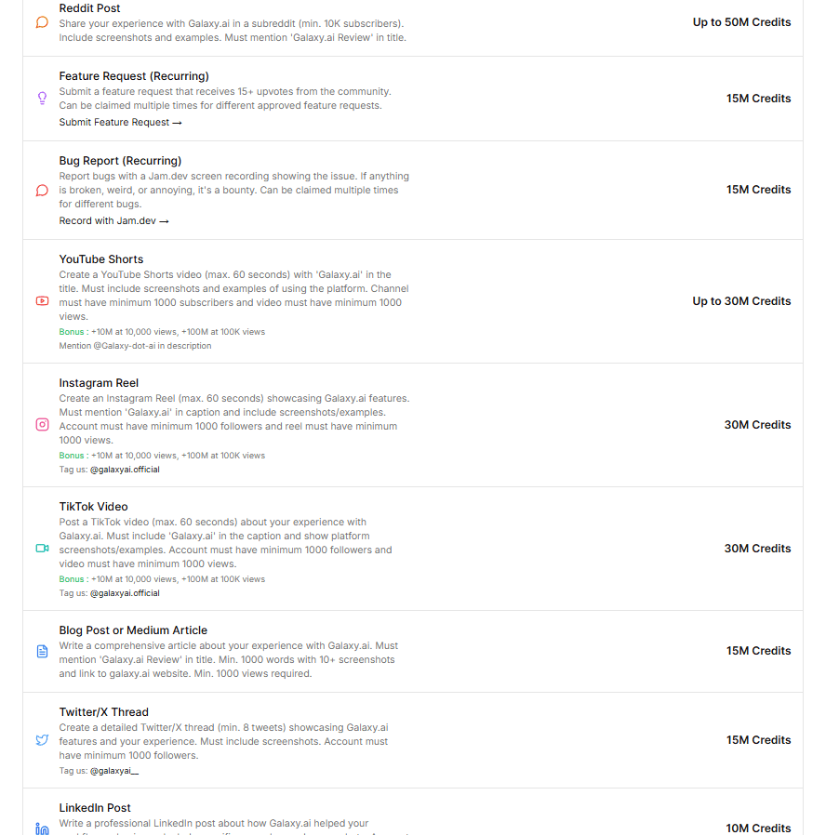Click the Reddit Post chat bubble icon
Screen dimensions: 839x835
[x=42, y=22]
